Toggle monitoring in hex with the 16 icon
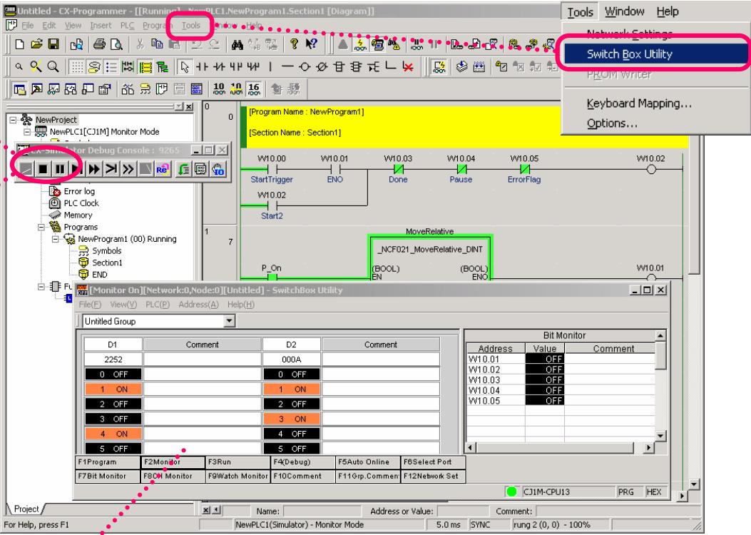Image resolution: width=751 pixels, height=535 pixels. click(254, 89)
